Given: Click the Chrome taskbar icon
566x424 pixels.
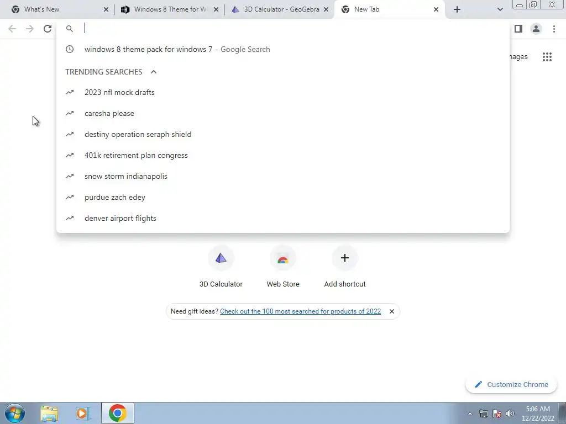Looking at the screenshot, I should pos(117,413).
